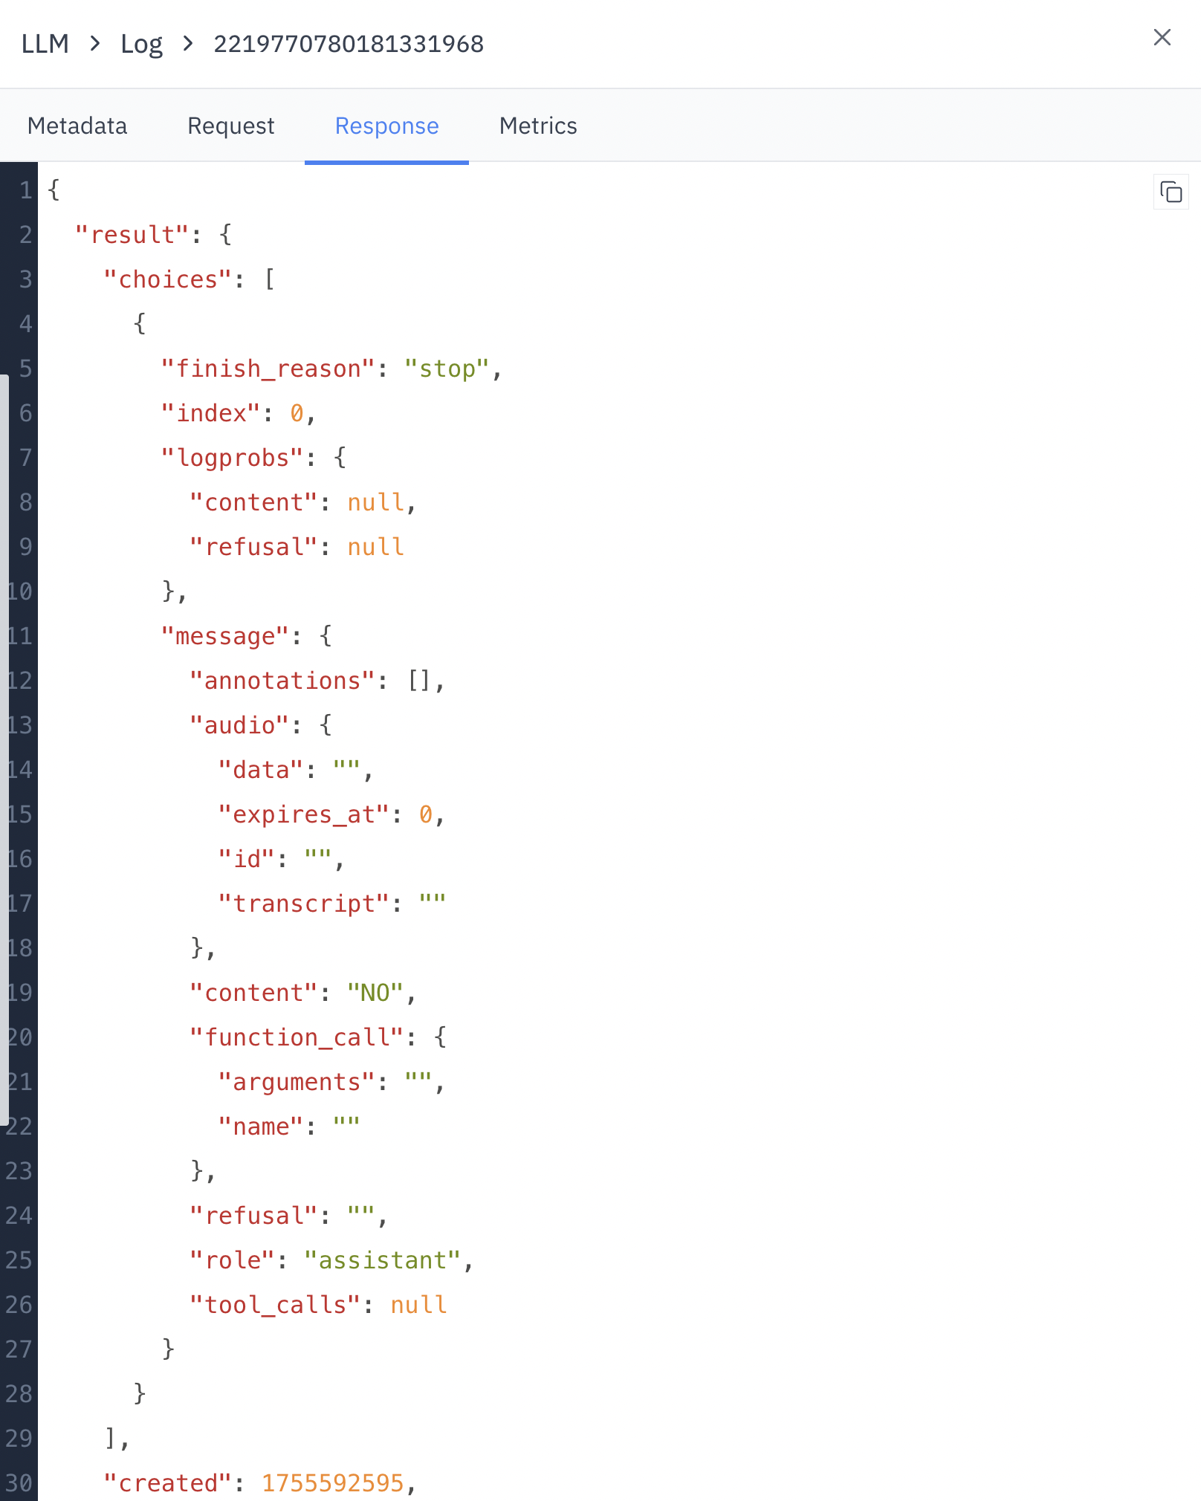Click the "message" key
This screenshot has height=1501, width=1201.
(225, 636)
